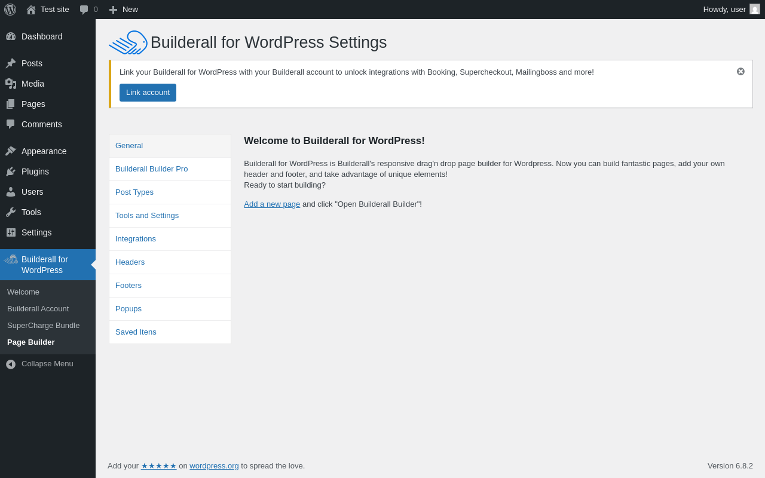Image resolution: width=765 pixels, height=478 pixels.
Task: Click the Welcome to Builderall for WordPress! heading
Action: pos(334,141)
